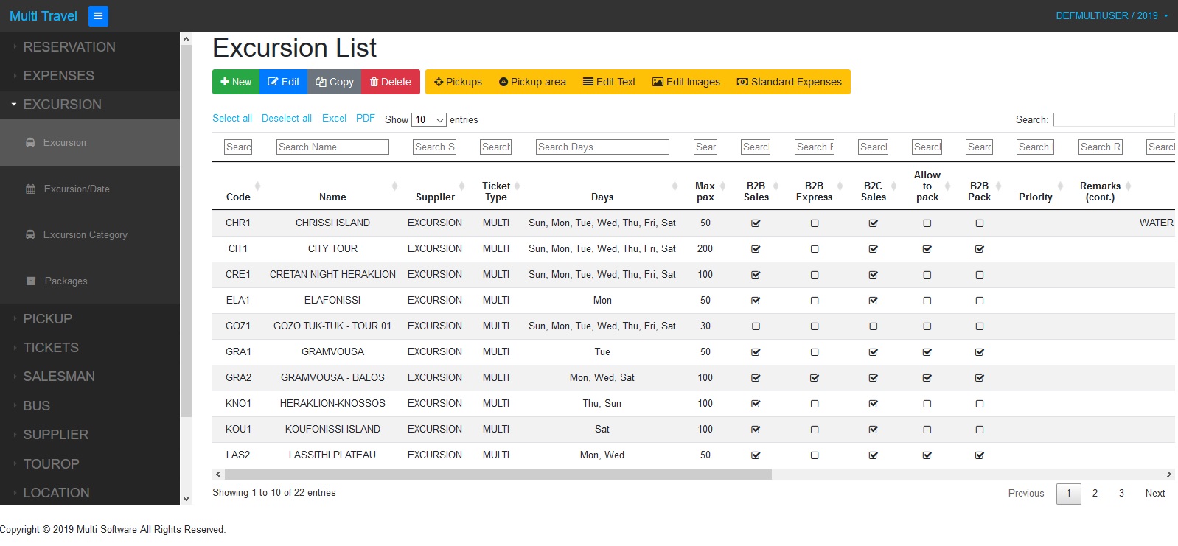This screenshot has height=546, width=1178.
Task: Open the DEFMULTIUSER / 2019 user dropdown
Action: 1112,15
